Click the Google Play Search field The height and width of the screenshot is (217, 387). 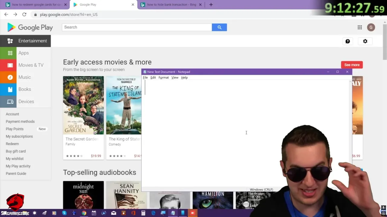[137, 27]
